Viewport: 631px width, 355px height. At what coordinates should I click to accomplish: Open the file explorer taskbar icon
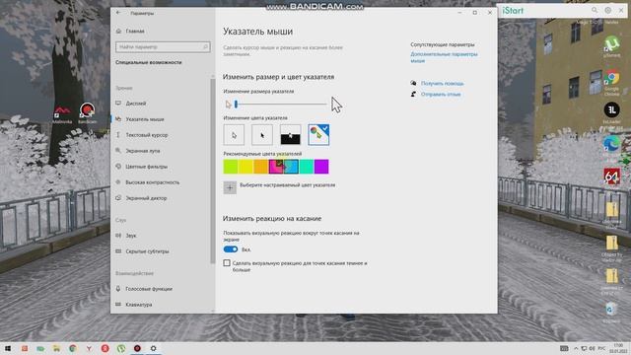point(56,348)
